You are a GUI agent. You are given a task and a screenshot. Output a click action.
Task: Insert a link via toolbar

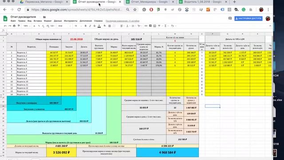click(x=146, y=26)
